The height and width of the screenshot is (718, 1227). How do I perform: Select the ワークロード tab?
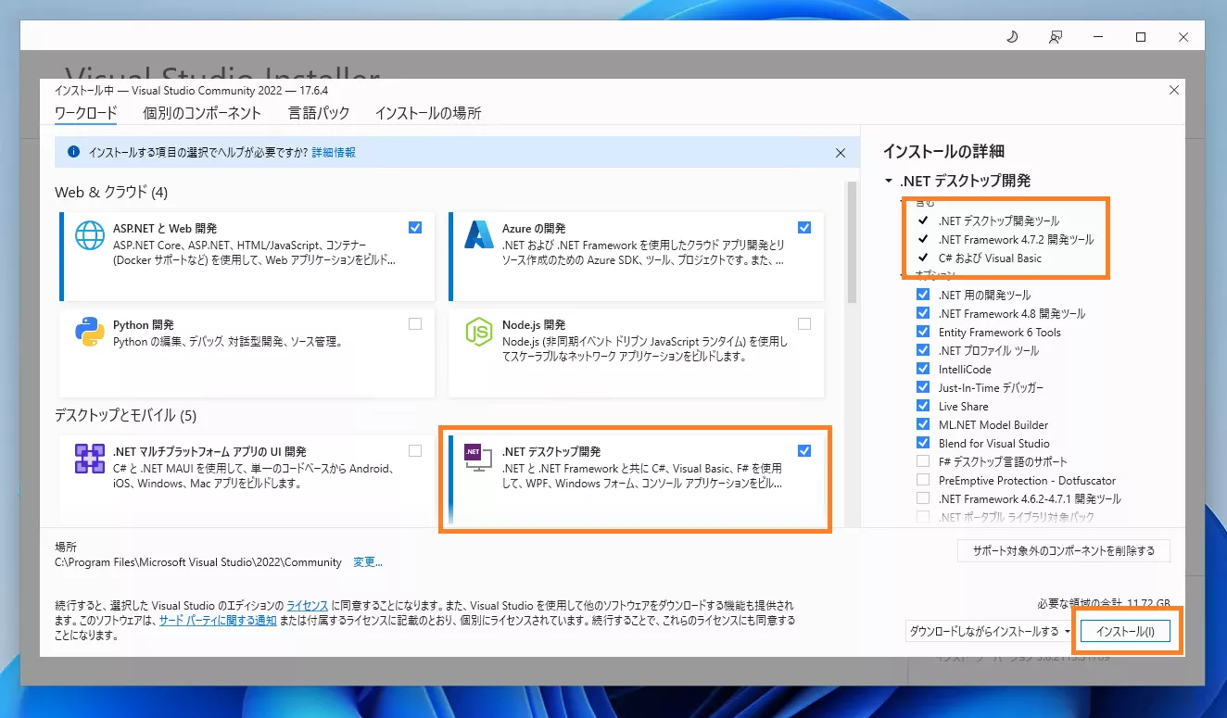86,113
